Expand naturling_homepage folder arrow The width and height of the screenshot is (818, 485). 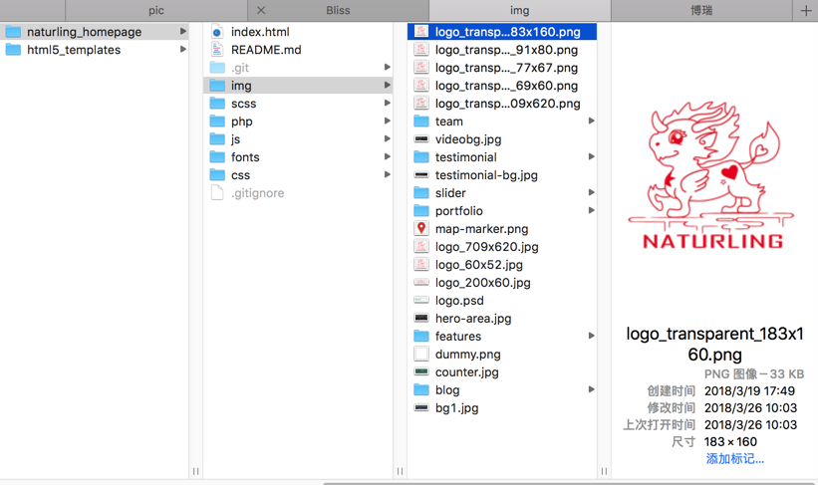[x=183, y=31]
